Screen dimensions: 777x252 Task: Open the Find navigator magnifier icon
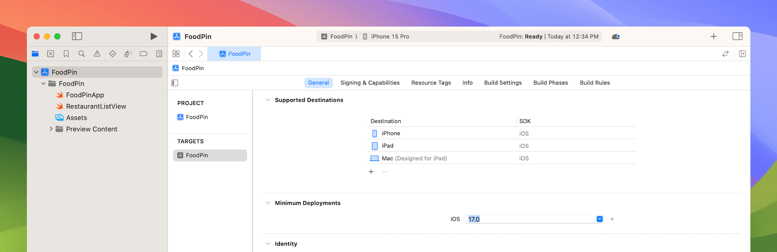pos(81,54)
